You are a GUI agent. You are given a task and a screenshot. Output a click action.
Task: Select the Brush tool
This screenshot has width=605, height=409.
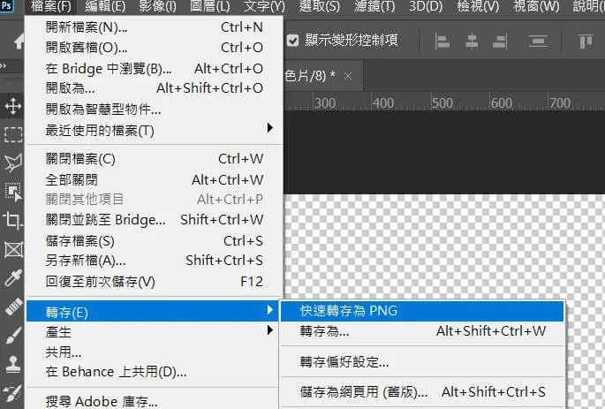pos(13,335)
